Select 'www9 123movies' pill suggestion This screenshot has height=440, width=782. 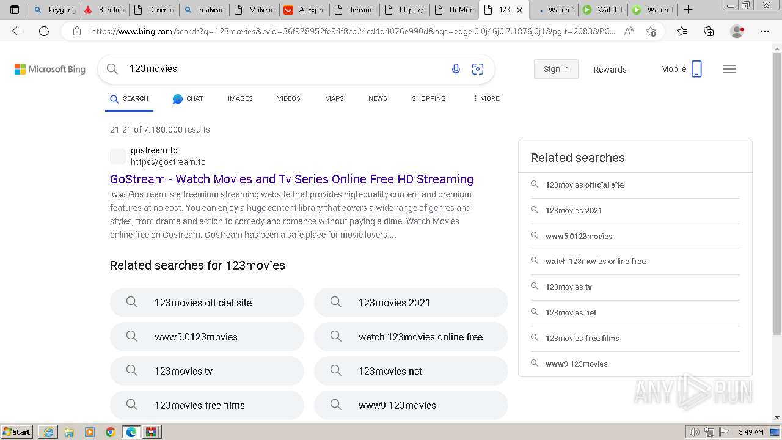point(411,405)
